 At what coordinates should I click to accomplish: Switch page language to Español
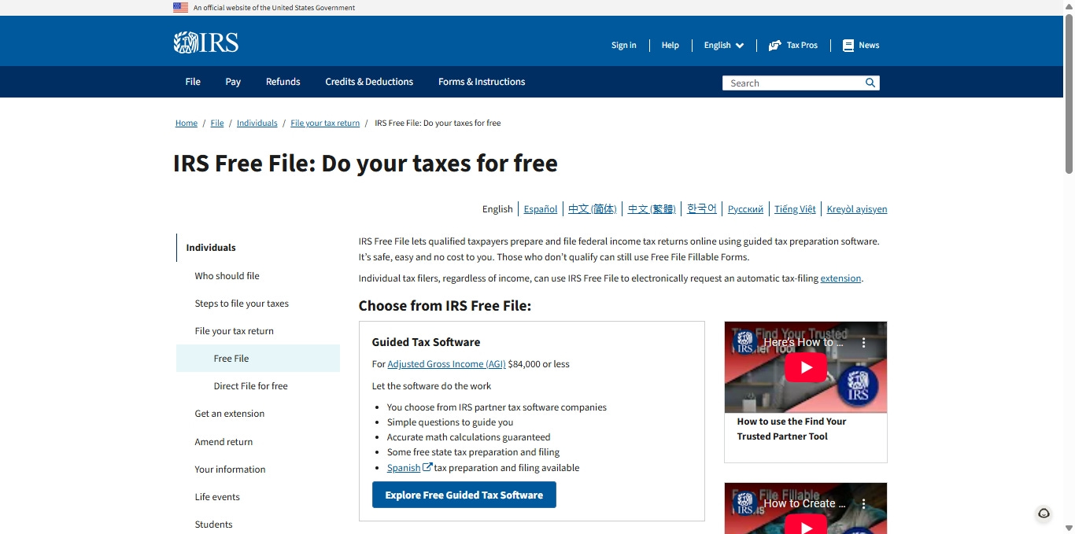tap(541, 209)
